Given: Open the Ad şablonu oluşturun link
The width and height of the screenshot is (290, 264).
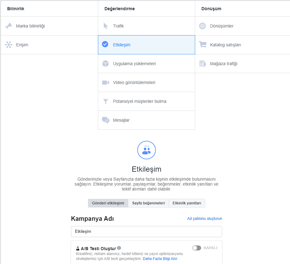Looking at the screenshot, I should 204,219.
